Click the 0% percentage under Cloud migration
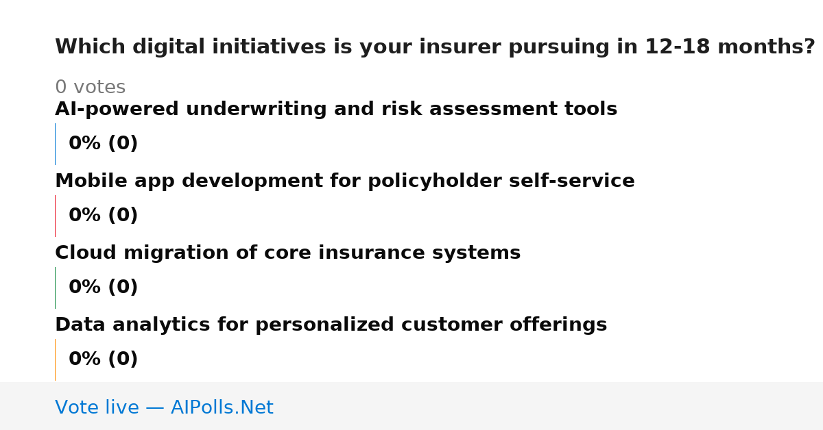This screenshot has height=430, width=823. click(85, 288)
